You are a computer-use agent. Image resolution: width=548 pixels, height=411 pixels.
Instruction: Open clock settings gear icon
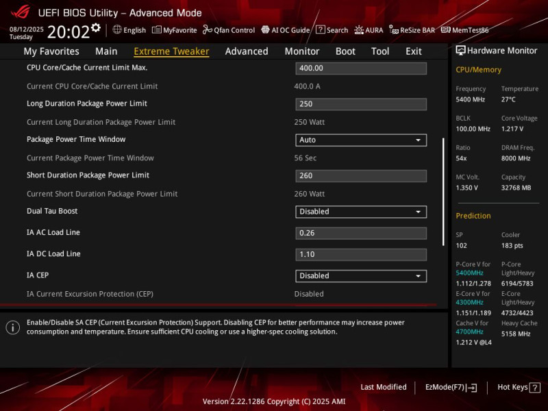[96, 27]
